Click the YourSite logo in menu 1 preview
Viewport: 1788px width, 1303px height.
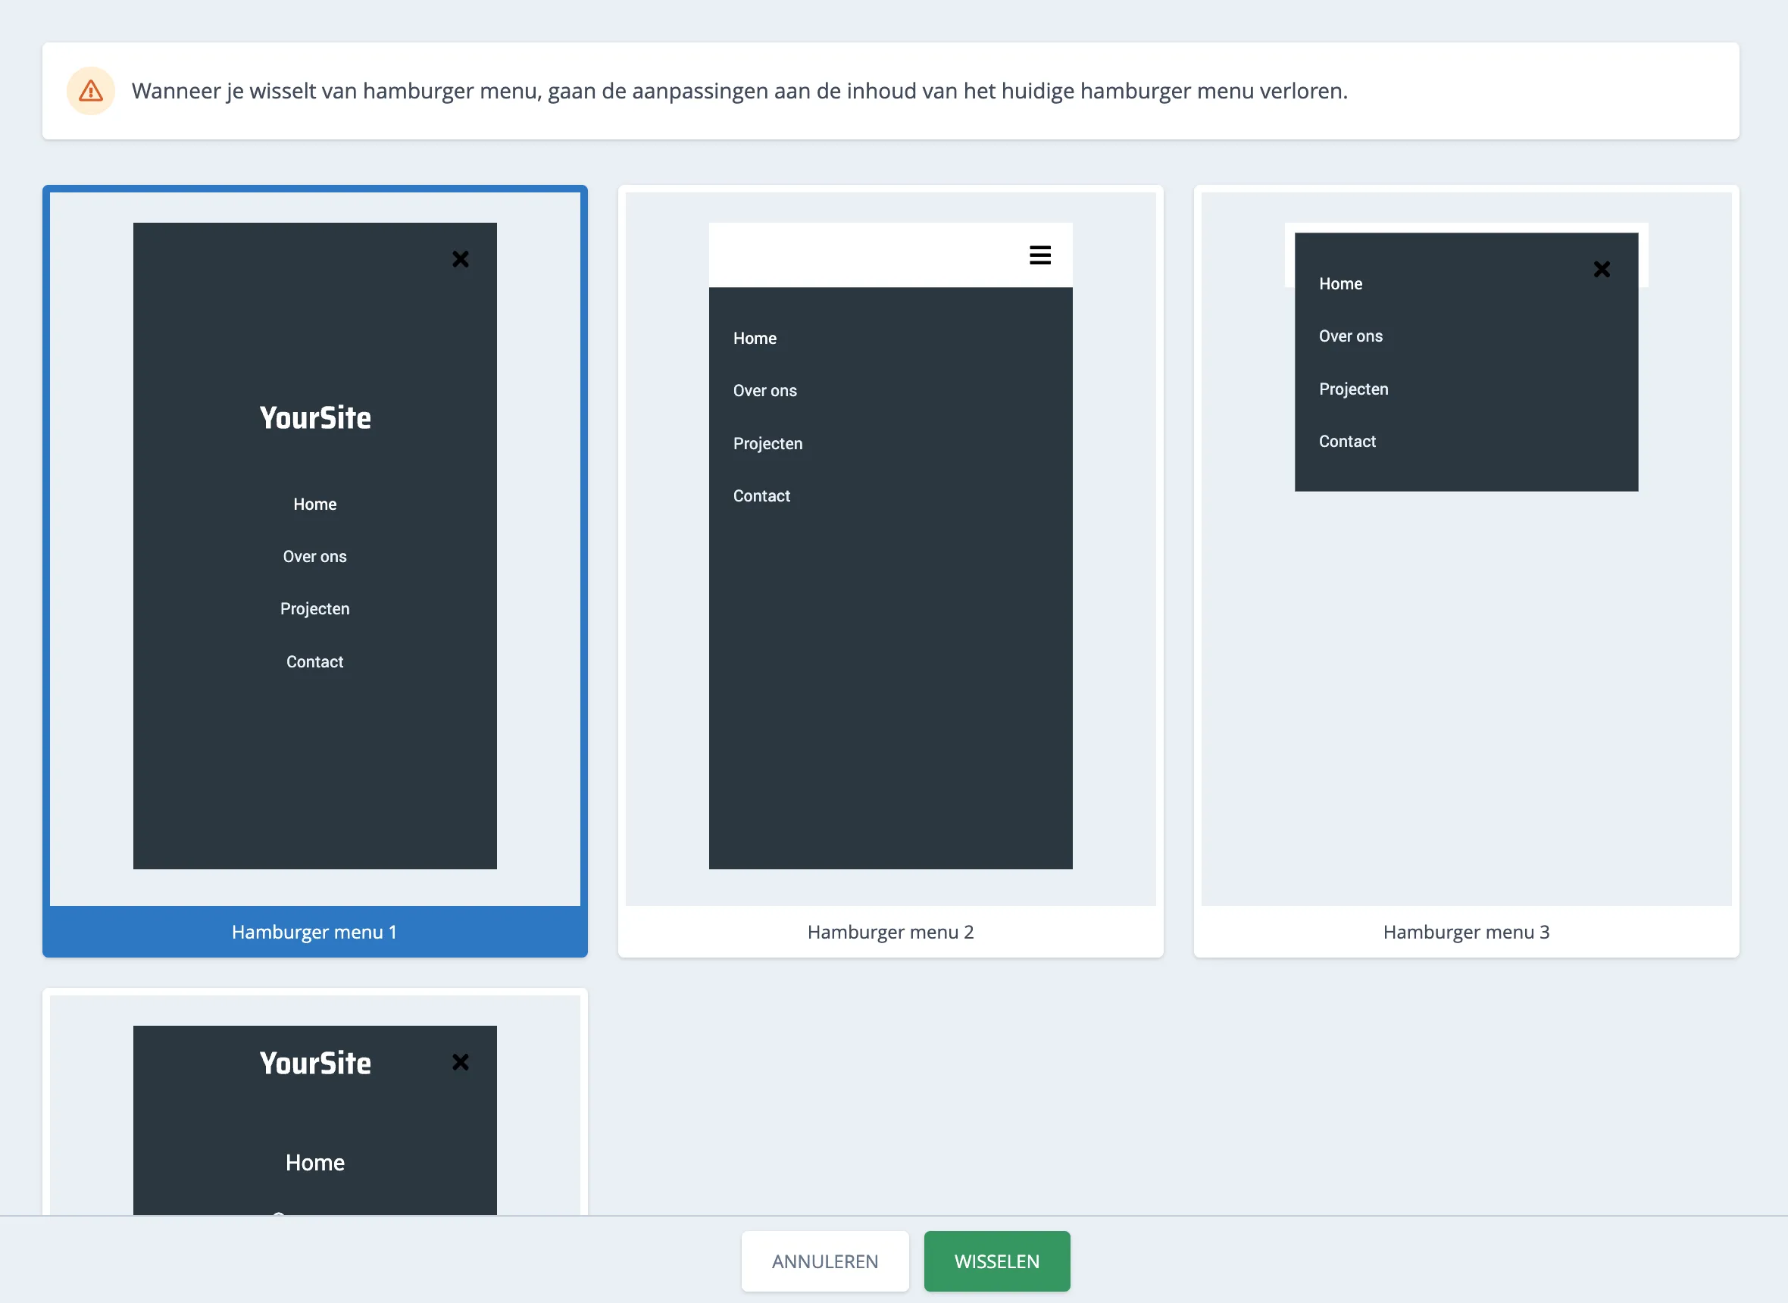tap(314, 417)
